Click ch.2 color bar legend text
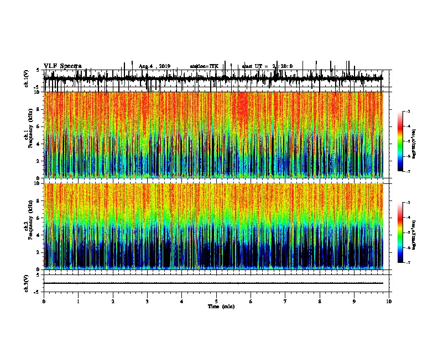This screenshot has width=438, height=338. coord(414,235)
